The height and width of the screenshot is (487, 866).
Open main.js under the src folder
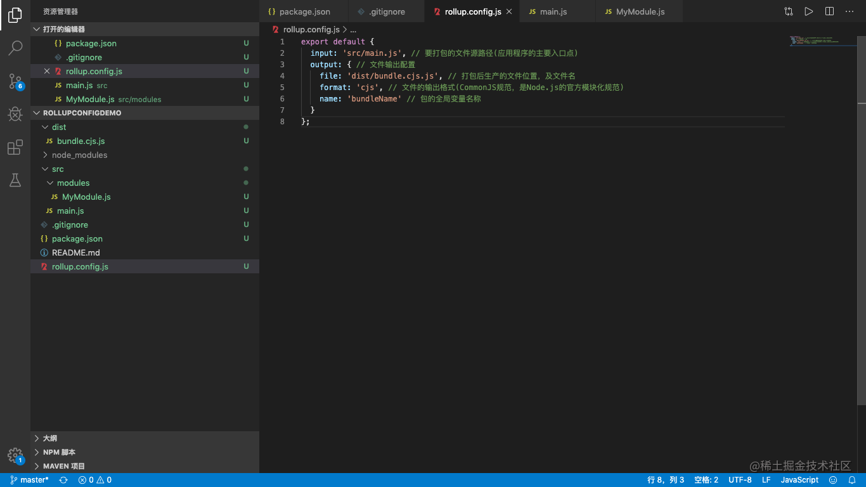145,211
